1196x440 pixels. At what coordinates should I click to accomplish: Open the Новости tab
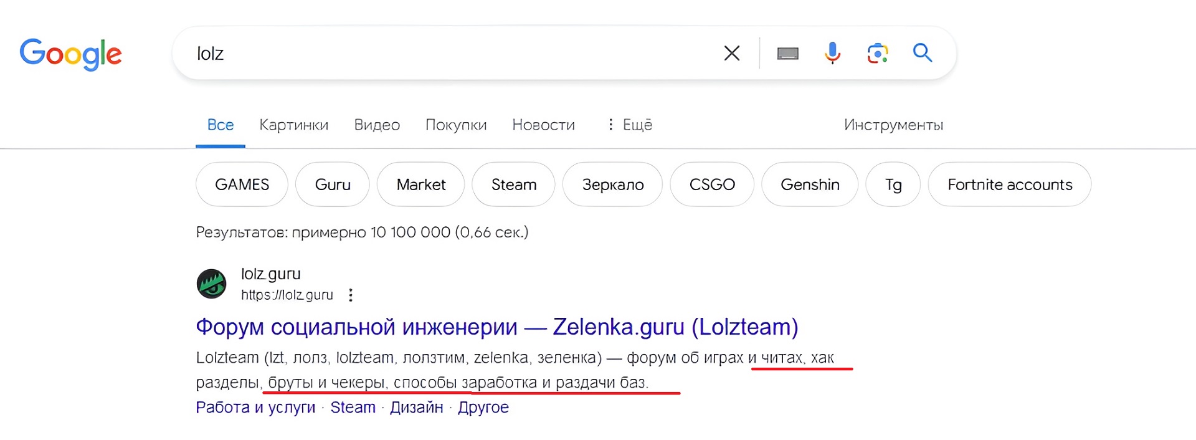tap(543, 125)
